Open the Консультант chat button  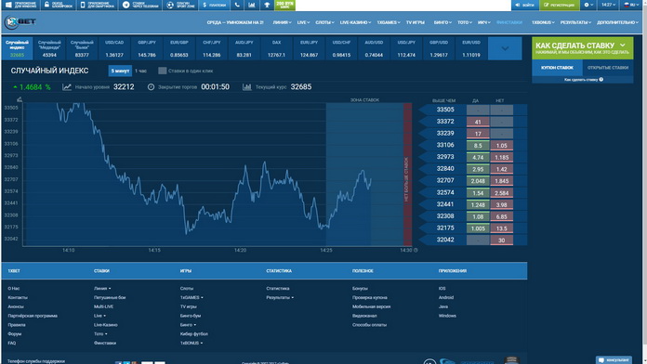click(614, 360)
